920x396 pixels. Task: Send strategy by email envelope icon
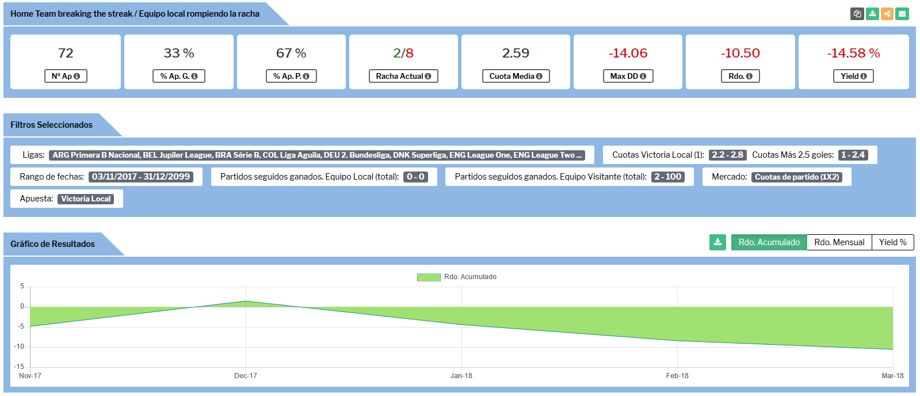[x=902, y=14]
